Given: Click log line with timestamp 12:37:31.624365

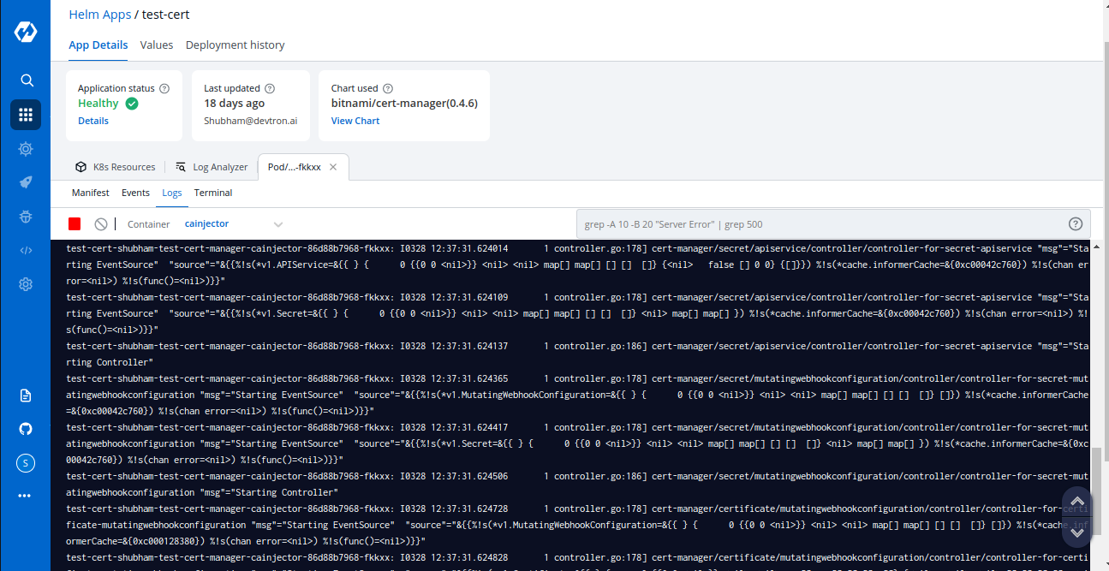Looking at the screenshot, I should 577,395.
